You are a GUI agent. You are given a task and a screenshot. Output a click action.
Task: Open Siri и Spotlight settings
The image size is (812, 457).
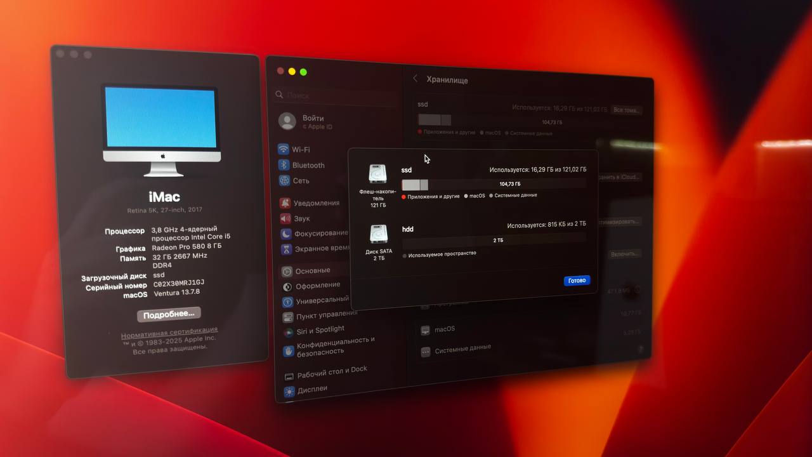tap(313, 330)
